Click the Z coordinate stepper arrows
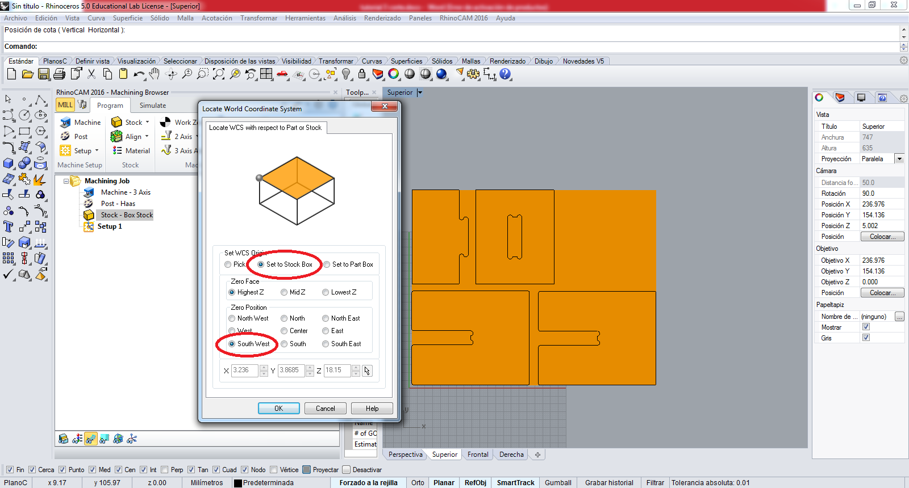 pos(356,371)
